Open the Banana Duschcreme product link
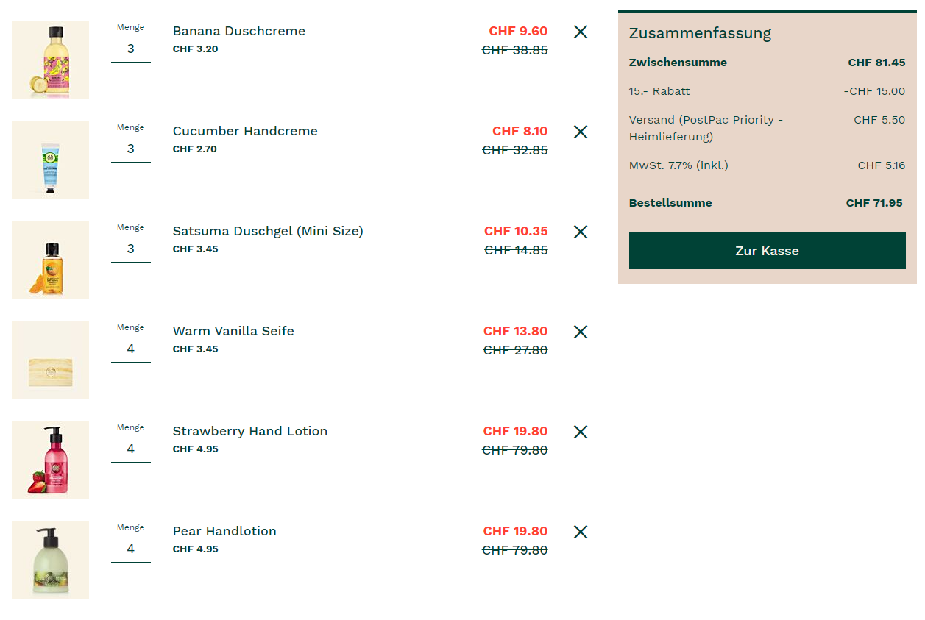This screenshot has width=925, height=620. [x=238, y=31]
